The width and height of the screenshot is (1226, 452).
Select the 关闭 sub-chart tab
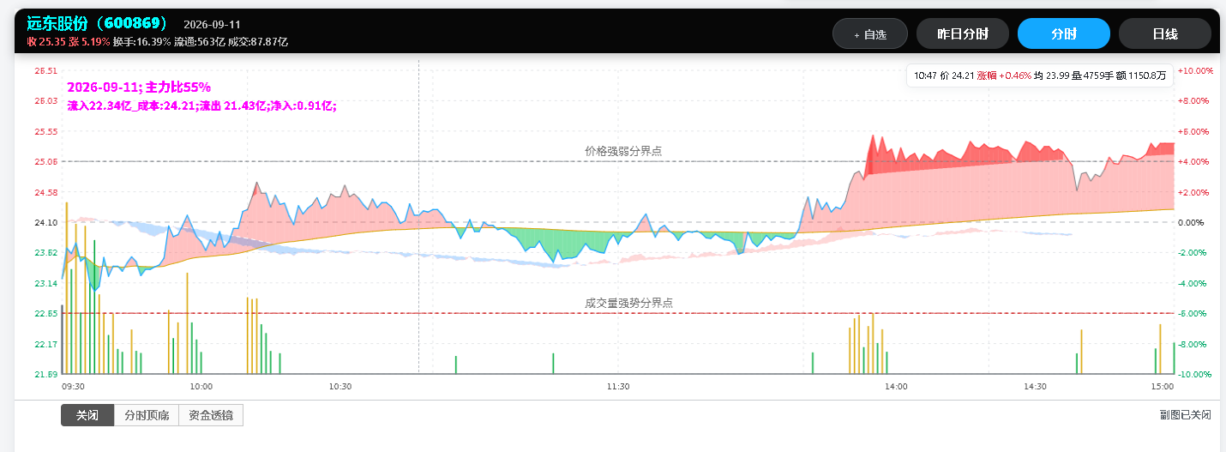pyautogui.click(x=87, y=415)
